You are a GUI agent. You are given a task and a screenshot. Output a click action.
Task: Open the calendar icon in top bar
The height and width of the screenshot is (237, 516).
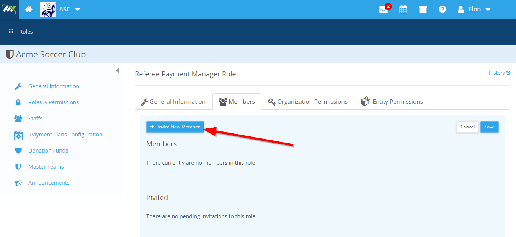point(403,10)
